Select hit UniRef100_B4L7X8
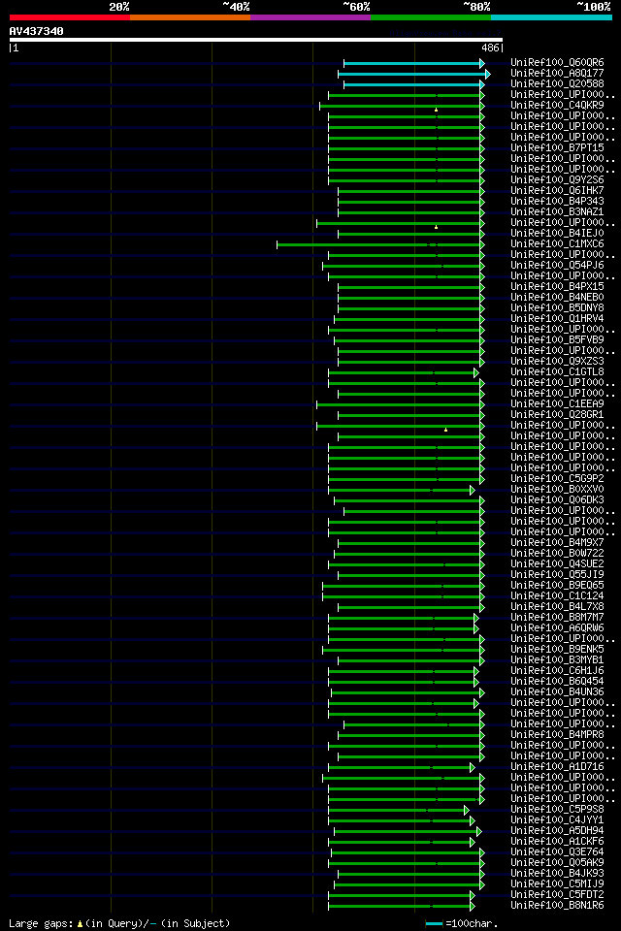The image size is (621, 931). (557, 607)
